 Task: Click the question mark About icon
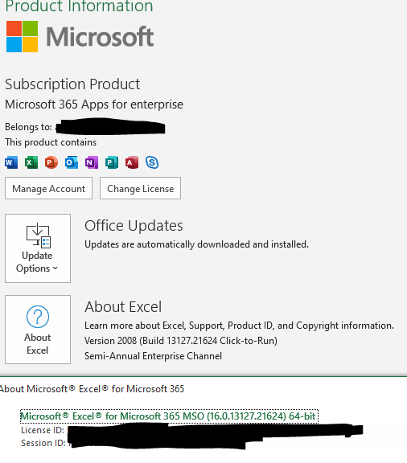click(x=38, y=317)
